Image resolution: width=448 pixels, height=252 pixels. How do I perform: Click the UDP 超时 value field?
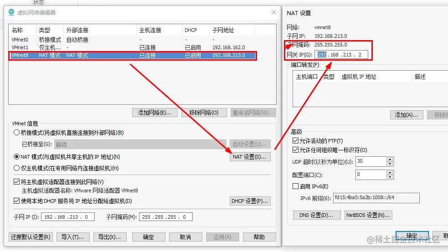[371, 161]
